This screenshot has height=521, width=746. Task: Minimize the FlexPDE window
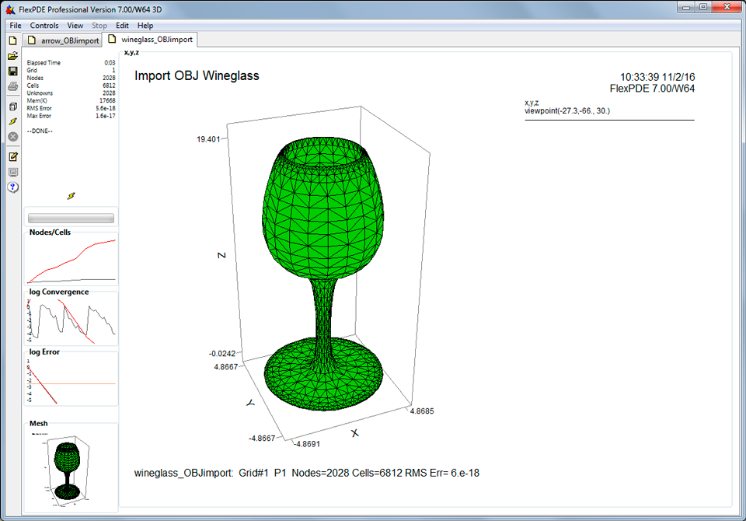[686, 7]
